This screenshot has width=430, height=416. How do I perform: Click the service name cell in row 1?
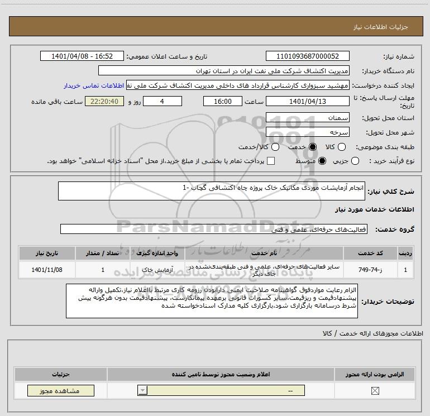(264, 270)
